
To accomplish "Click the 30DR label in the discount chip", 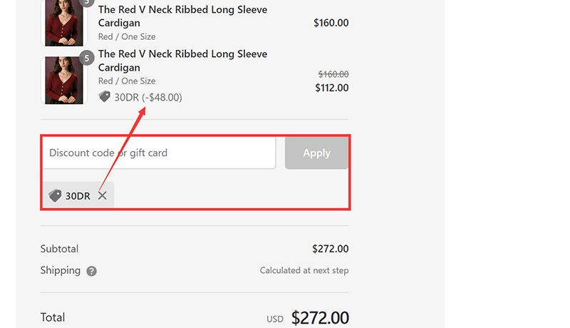I will pyautogui.click(x=78, y=195).
